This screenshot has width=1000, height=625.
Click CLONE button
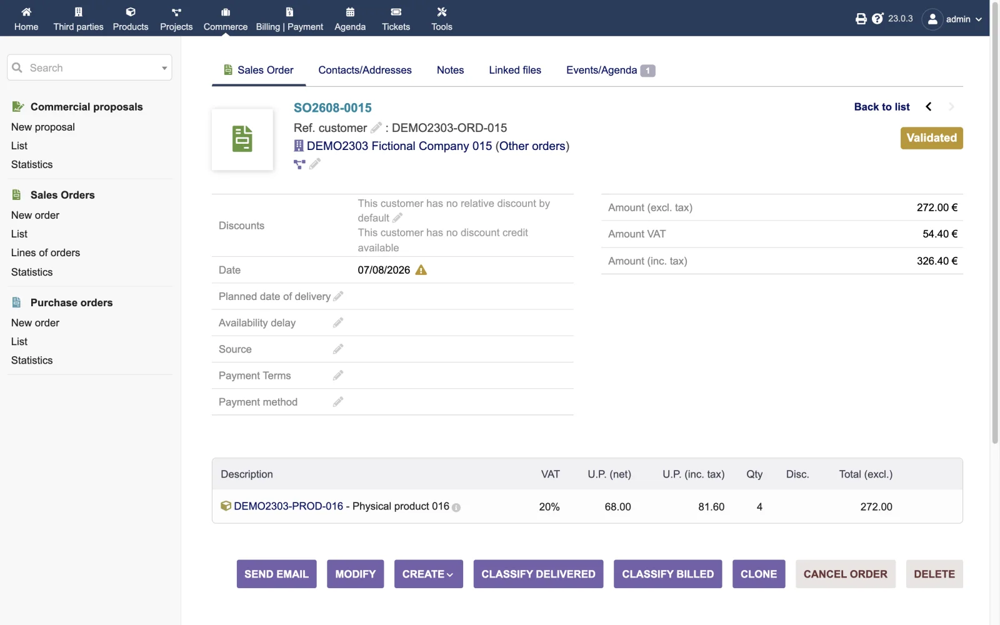pyautogui.click(x=759, y=574)
